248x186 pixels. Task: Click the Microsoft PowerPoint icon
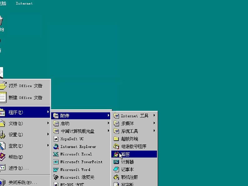tap(56, 162)
